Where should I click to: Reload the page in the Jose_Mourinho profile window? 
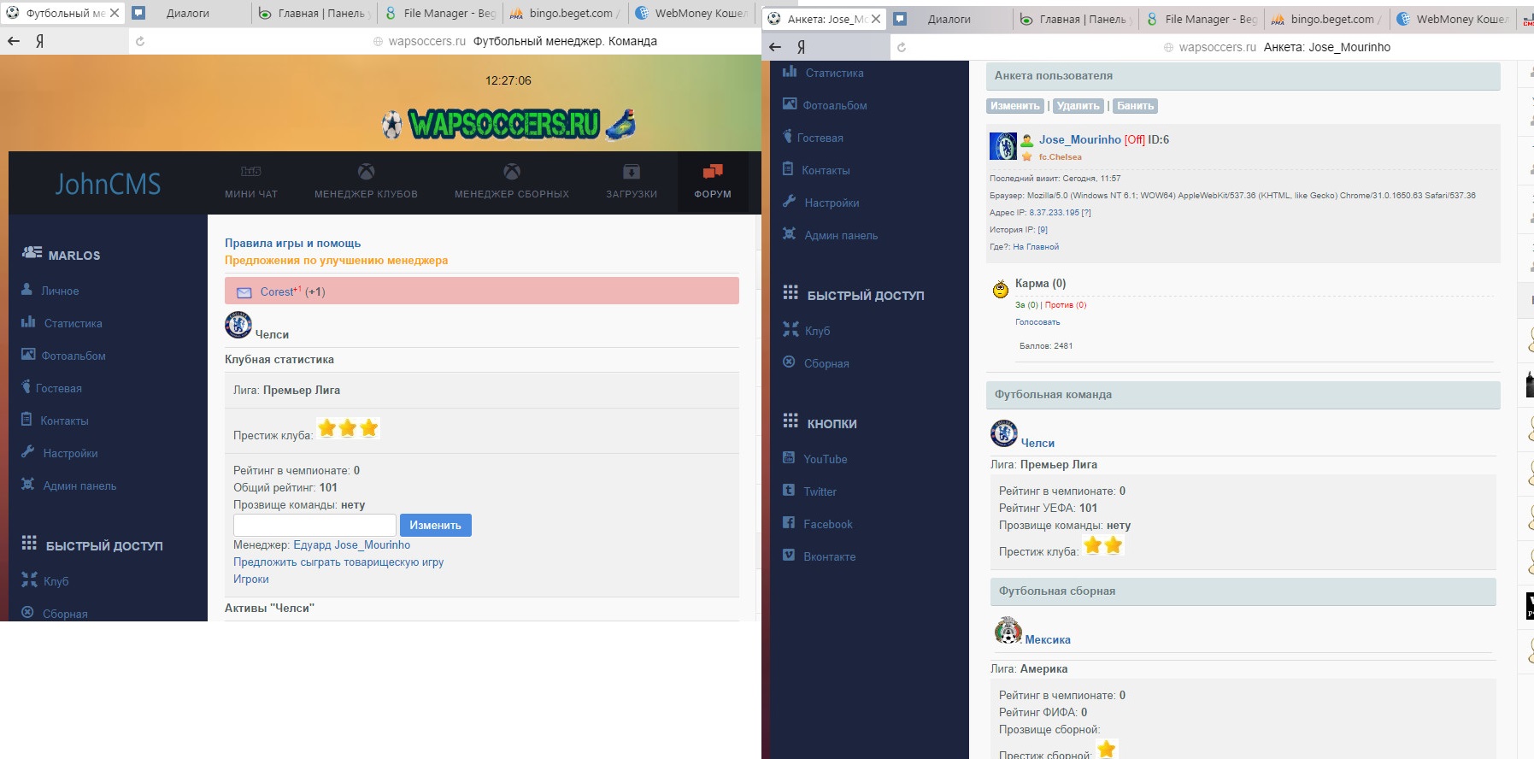point(902,47)
